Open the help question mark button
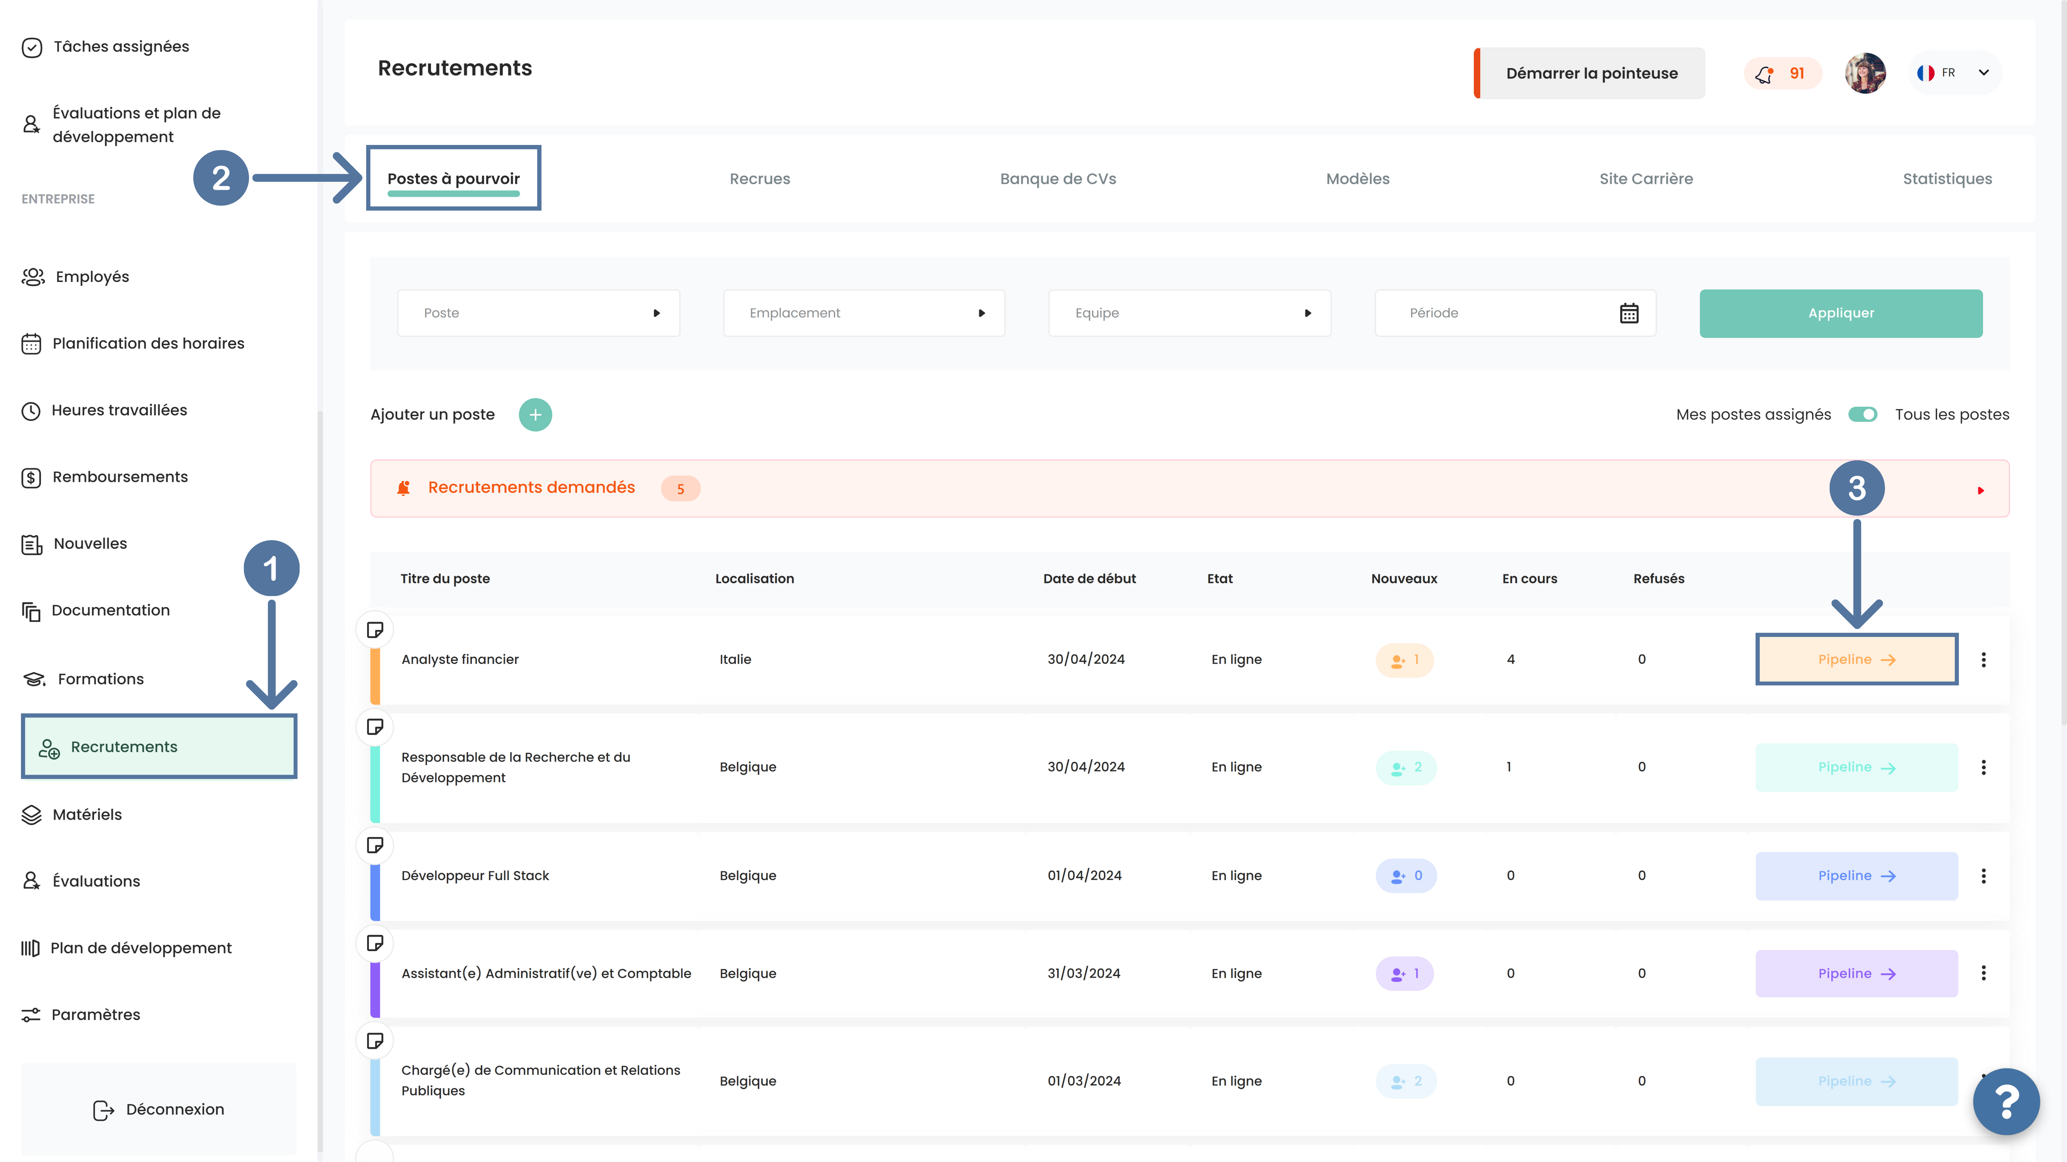The height and width of the screenshot is (1162, 2067). pyautogui.click(x=2007, y=1102)
